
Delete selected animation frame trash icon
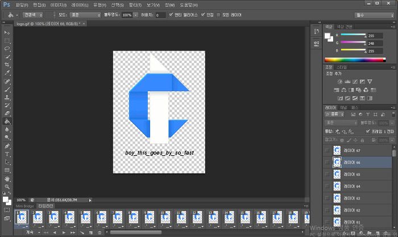[x=100, y=232]
